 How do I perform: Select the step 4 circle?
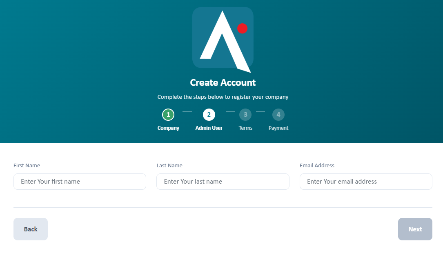(x=278, y=115)
